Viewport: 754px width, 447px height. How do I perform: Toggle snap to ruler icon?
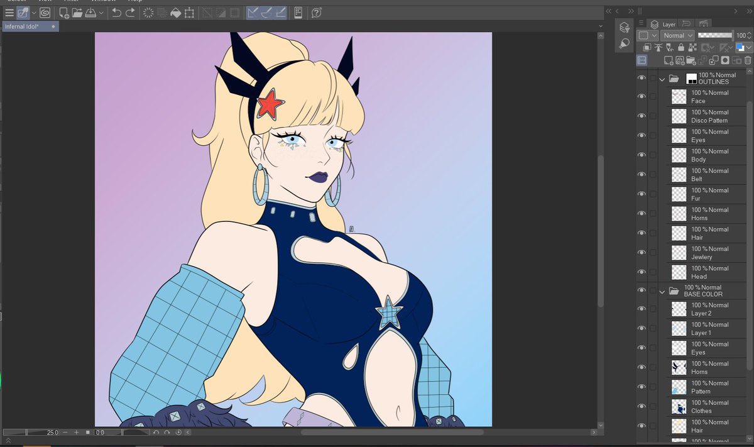253,13
